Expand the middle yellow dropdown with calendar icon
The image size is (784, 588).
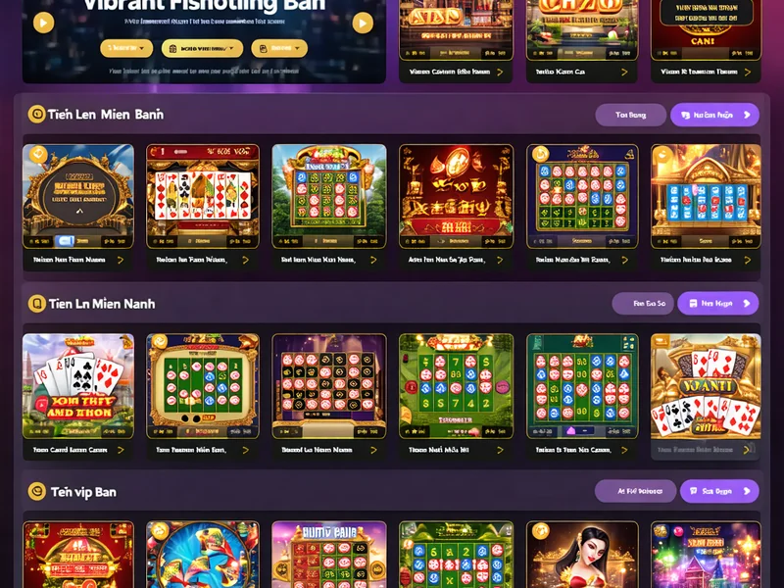click(202, 48)
